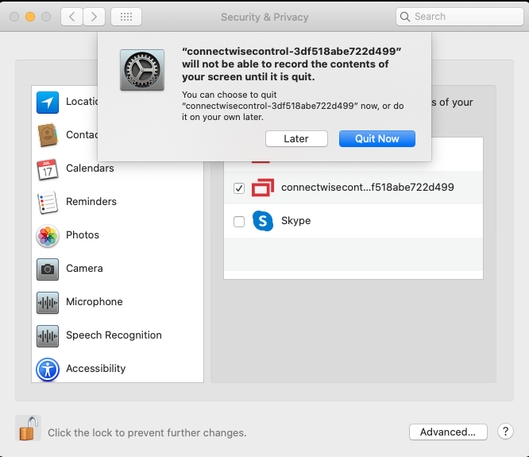
Task: Open the Camera privacy category
Action: click(118, 269)
